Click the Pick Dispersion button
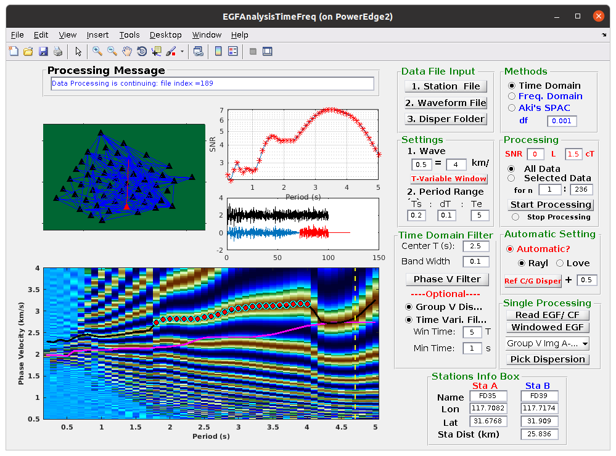Image resolution: width=616 pixels, height=456 pixels. pos(548,359)
